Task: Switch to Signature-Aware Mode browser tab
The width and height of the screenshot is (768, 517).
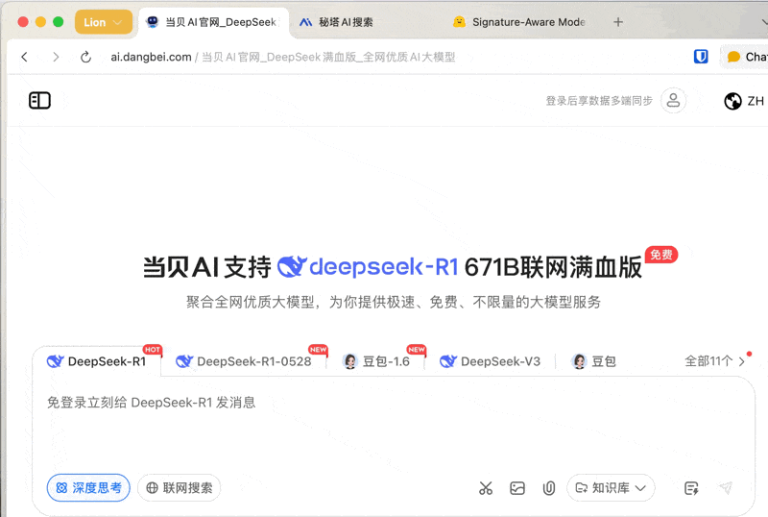Action: 519,22
